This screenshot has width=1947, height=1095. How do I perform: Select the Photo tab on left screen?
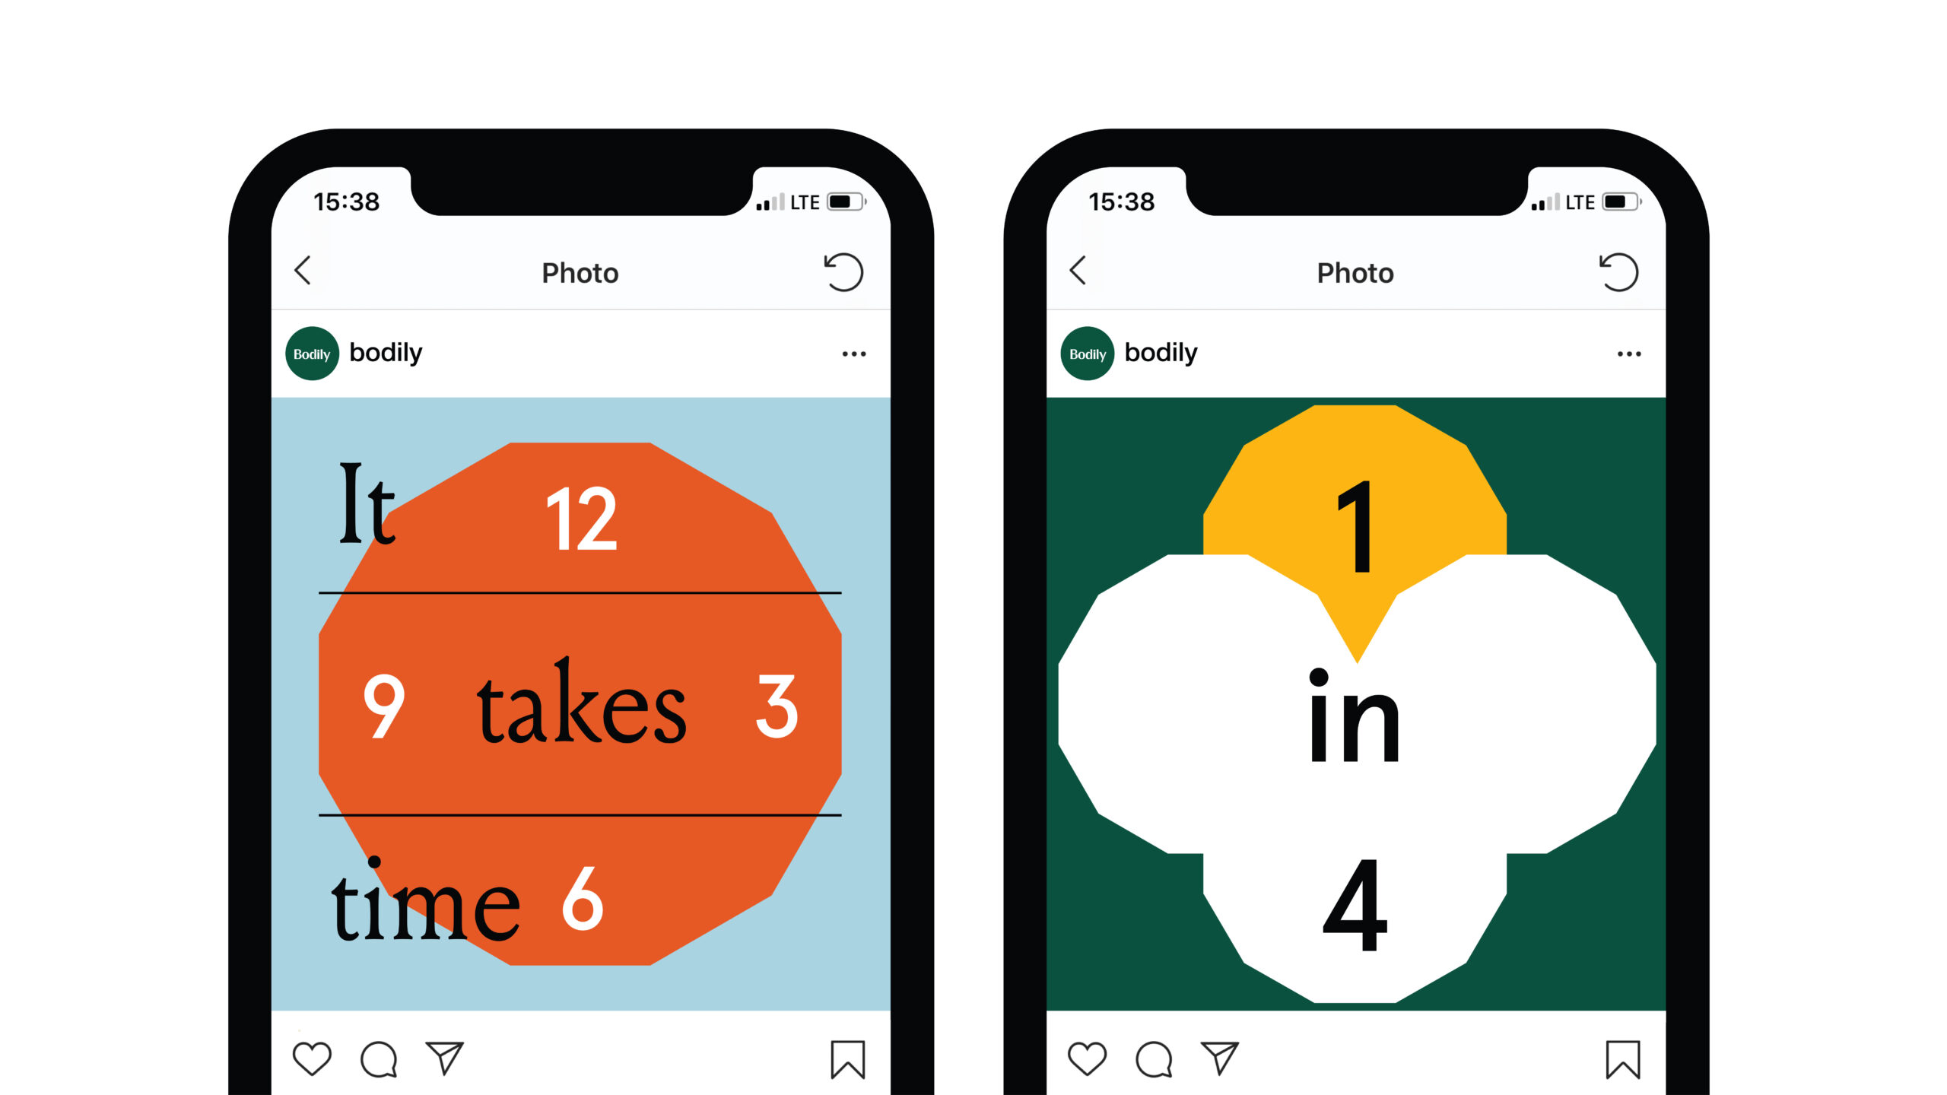pyautogui.click(x=580, y=273)
